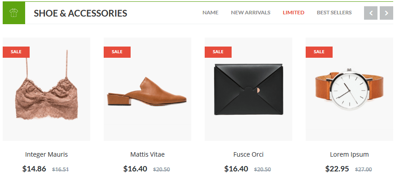Go to previous products with left arrow
This screenshot has width=395, height=175.
point(371,13)
